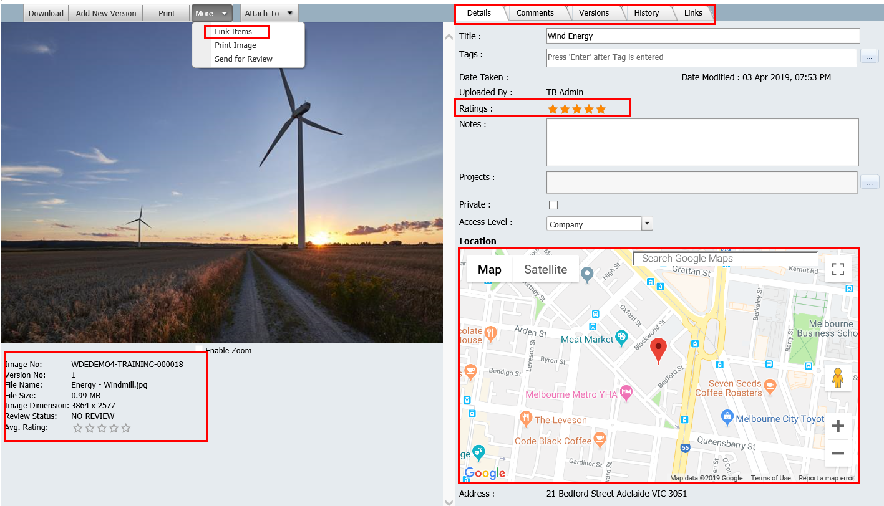
Task: Click the Street View pegman icon
Action: tap(838, 378)
